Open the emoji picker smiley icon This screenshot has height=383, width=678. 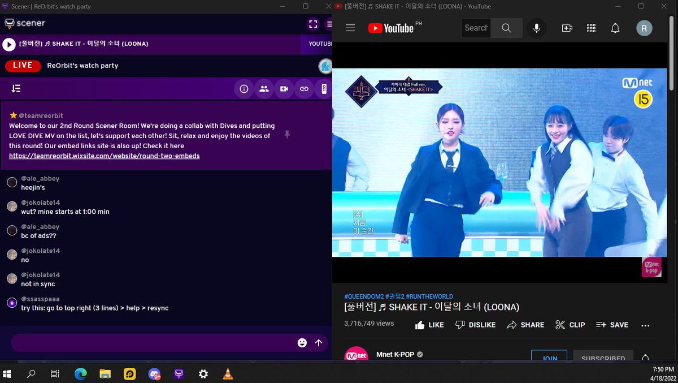point(302,343)
